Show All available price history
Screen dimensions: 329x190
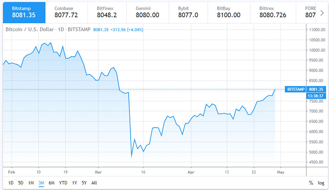point(94,183)
